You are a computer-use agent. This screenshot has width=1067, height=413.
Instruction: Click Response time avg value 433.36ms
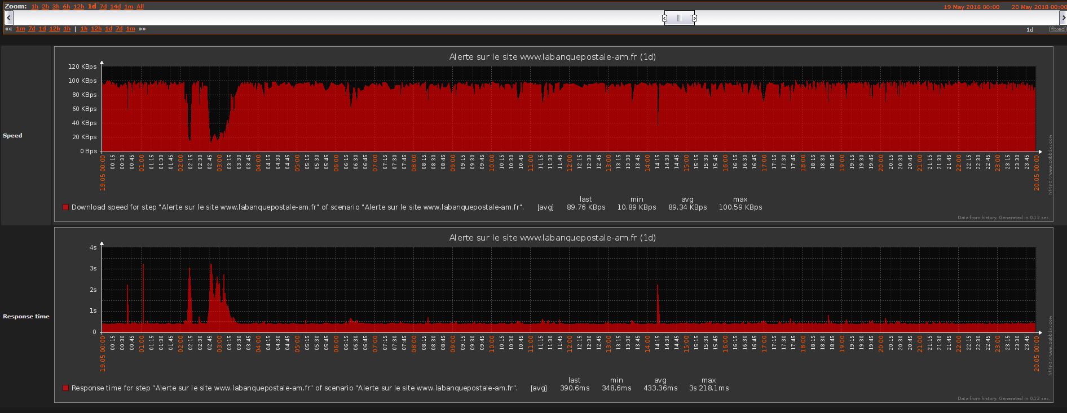click(660, 388)
